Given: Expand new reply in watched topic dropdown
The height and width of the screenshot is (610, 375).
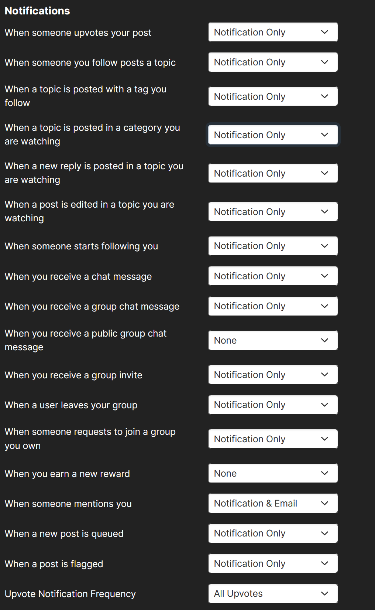Looking at the screenshot, I should [273, 173].
